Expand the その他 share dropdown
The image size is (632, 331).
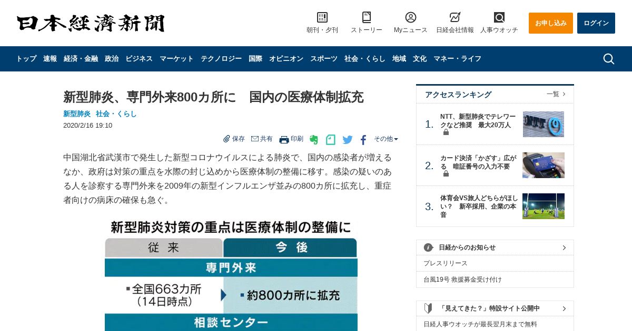pos(386,139)
